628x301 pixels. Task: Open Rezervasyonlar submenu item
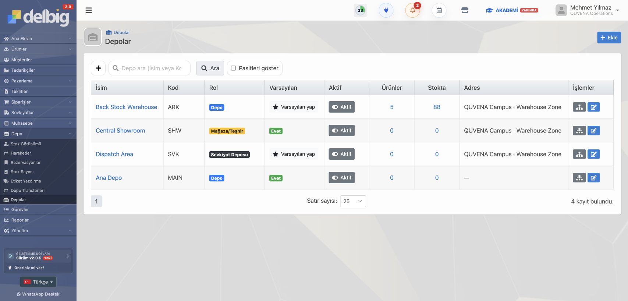tap(38, 162)
